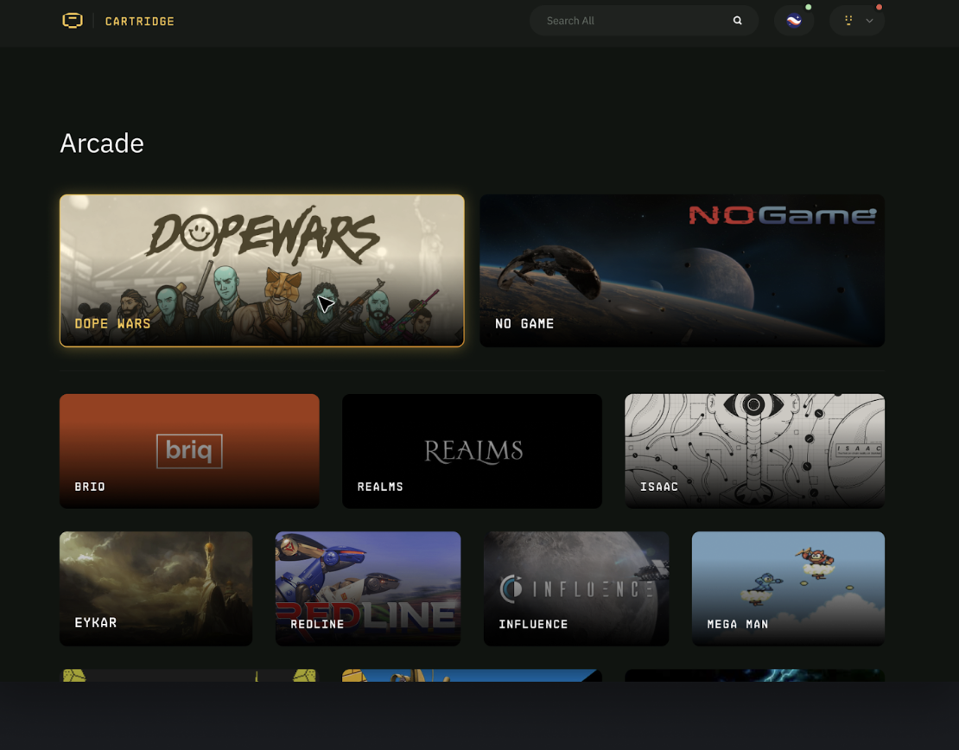Click the Influence logo on its card

pyautogui.click(x=576, y=589)
